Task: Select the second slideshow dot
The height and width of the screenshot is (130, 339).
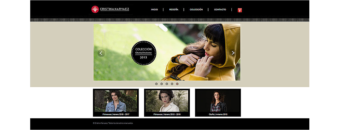Action: [x=162, y=84]
